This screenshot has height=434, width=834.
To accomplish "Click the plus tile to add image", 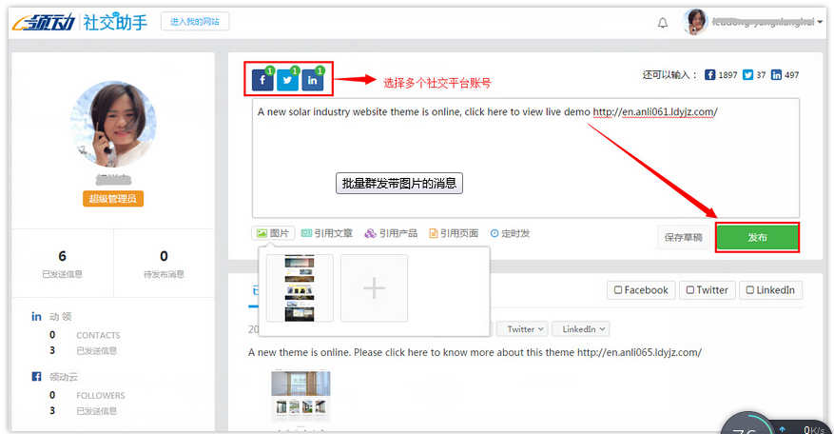I will [x=374, y=288].
